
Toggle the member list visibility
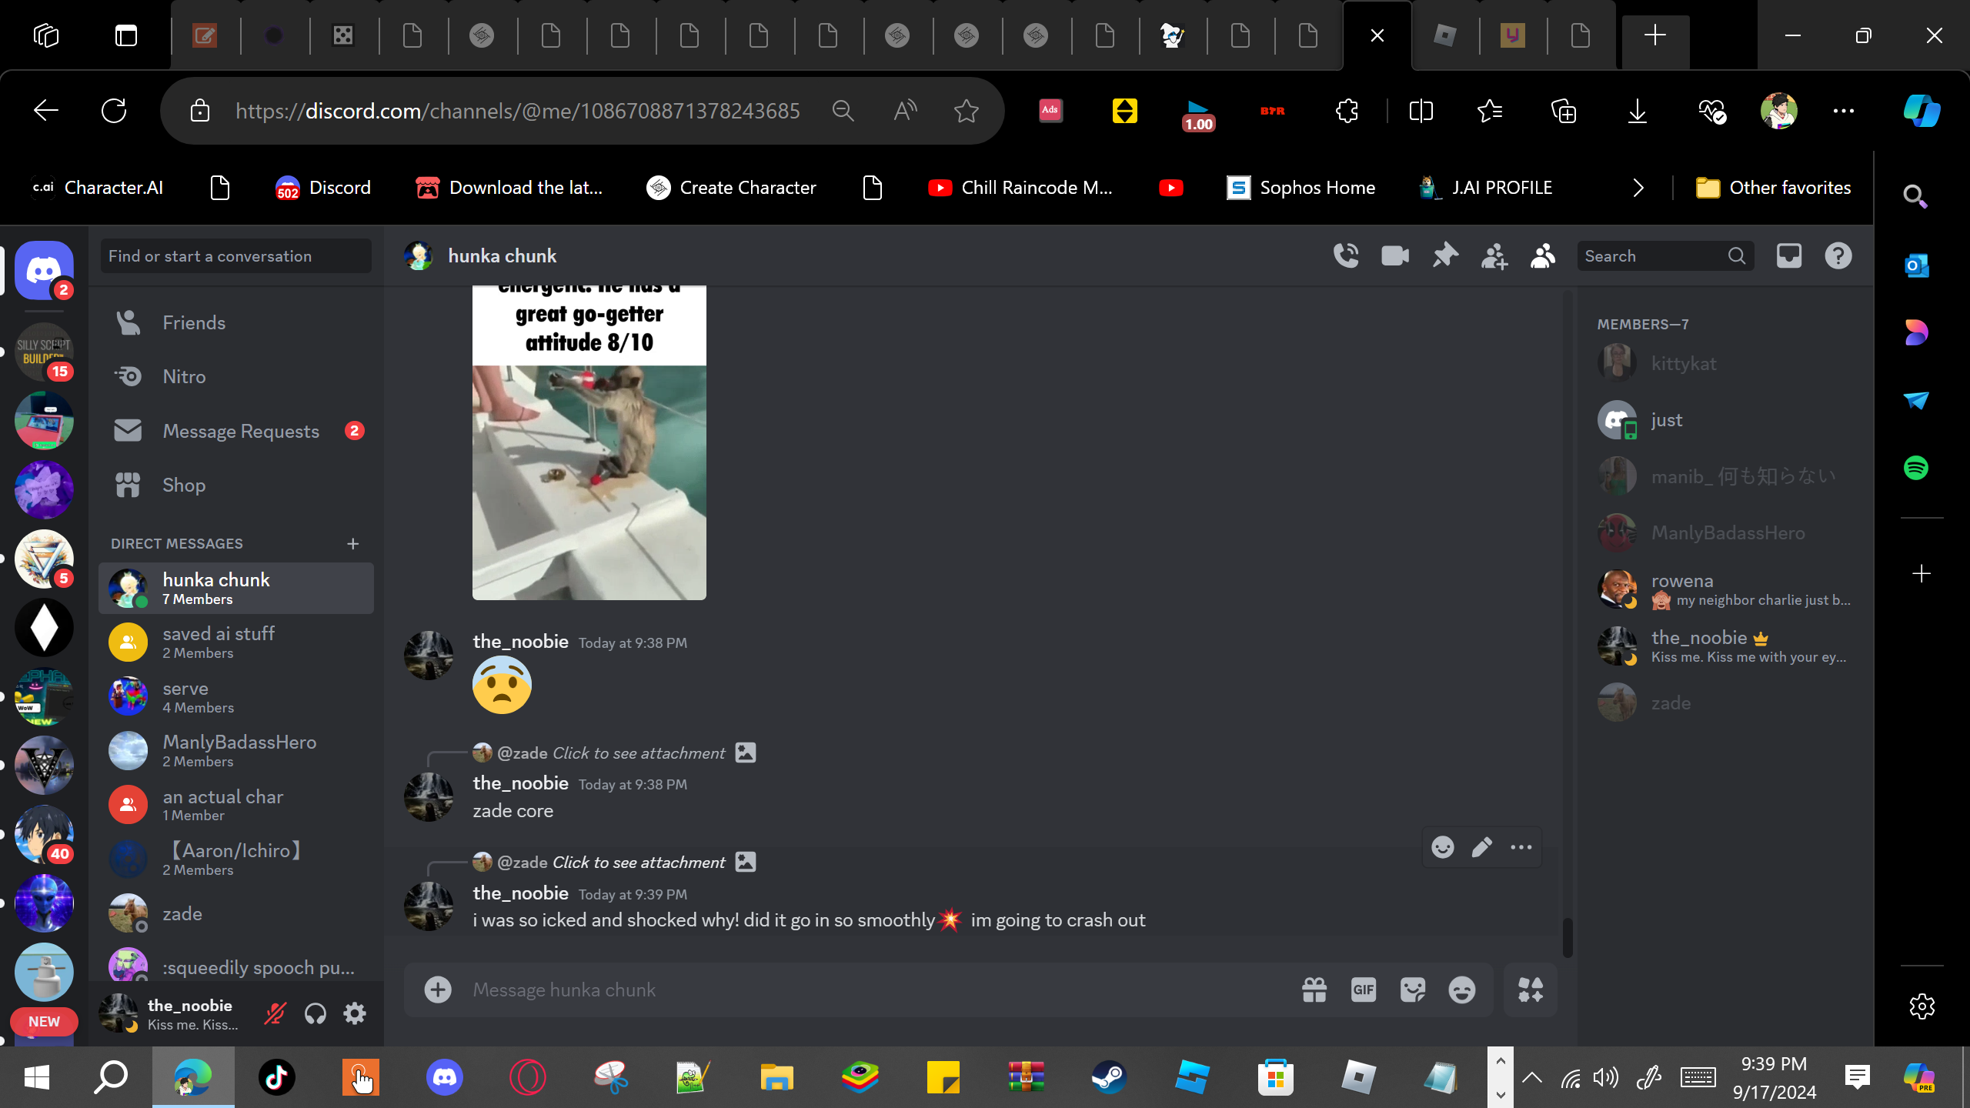(1543, 255)
